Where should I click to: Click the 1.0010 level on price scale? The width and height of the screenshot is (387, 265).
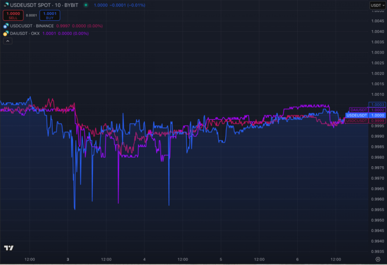(378, 94)
